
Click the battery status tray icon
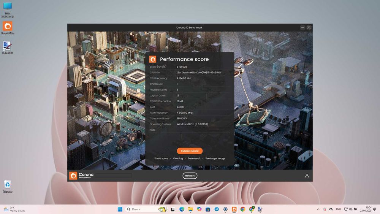356,209
